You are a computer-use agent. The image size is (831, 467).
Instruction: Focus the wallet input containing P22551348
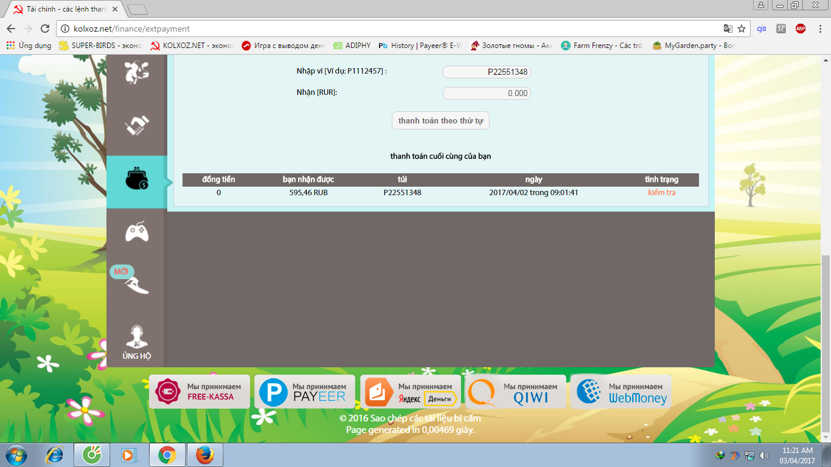[x=487, y=72]
